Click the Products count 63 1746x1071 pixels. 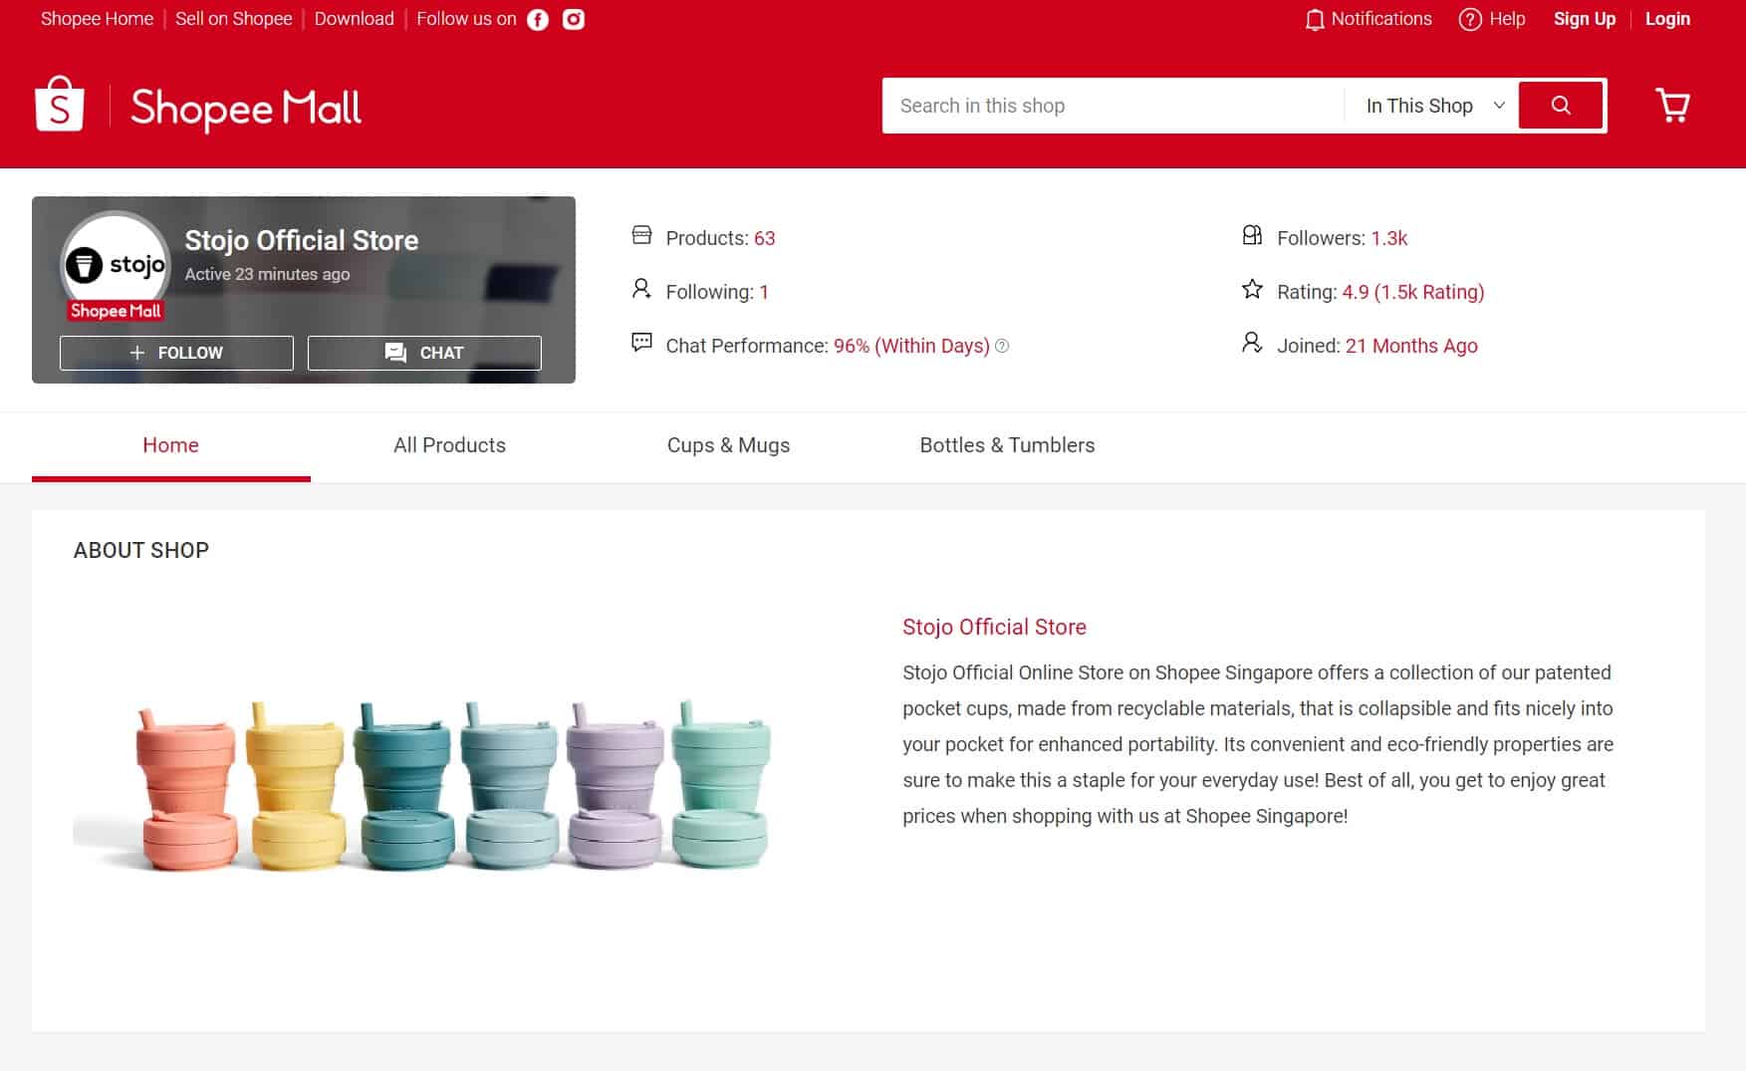(x=764, y=238)
